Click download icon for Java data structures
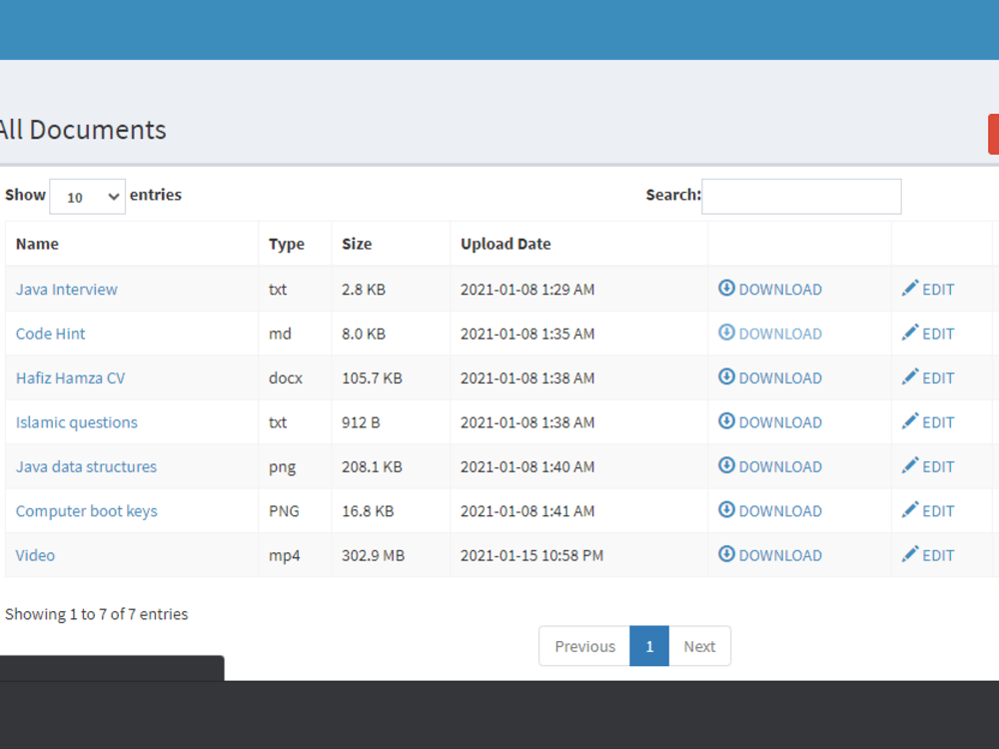 [726, 465]
